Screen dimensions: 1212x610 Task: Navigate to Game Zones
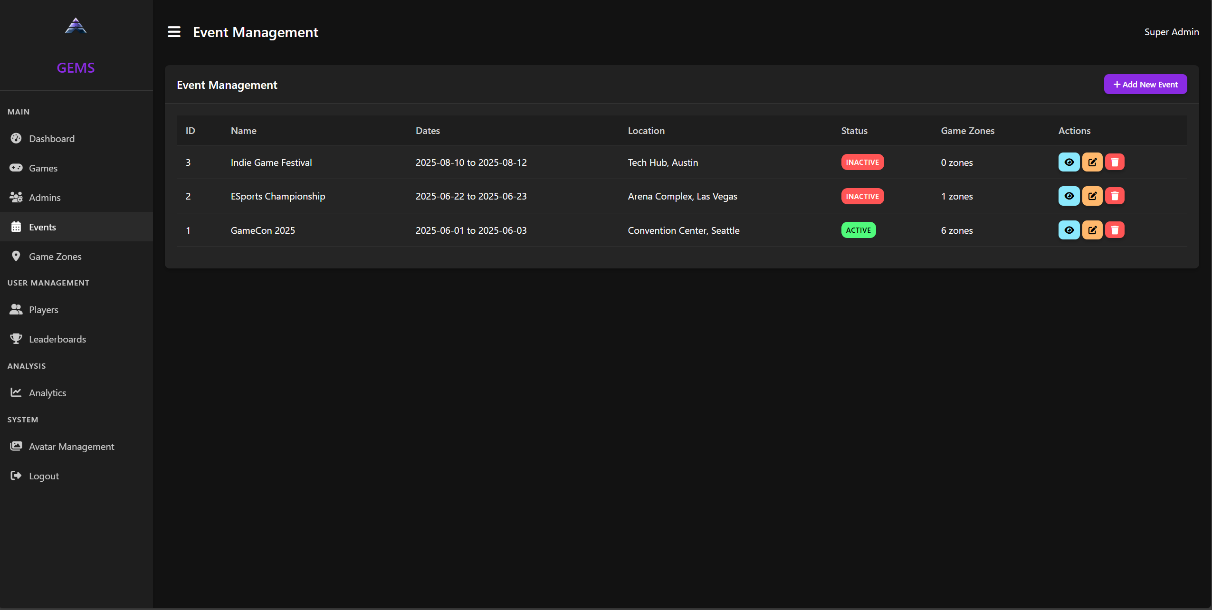[x=55, y=257]
